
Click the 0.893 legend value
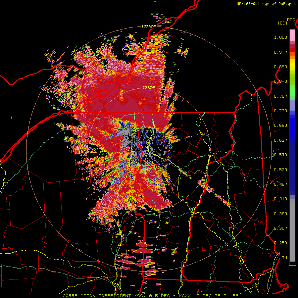(280, 67)
